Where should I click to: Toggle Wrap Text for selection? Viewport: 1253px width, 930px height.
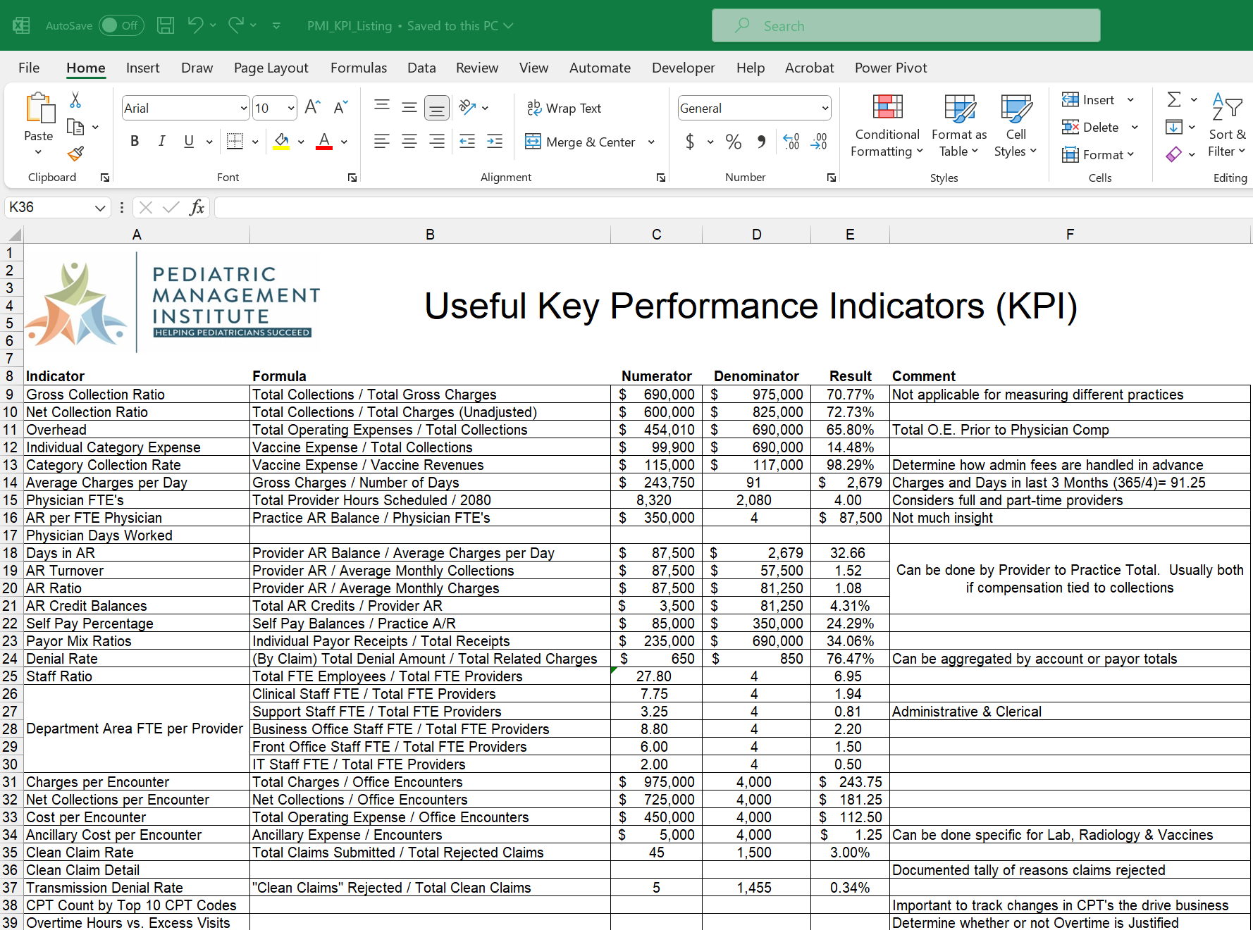tap(564, 108)
